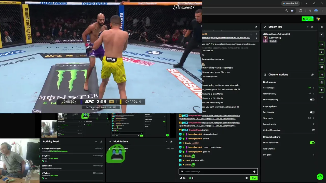326x183 pixels.
Task: Click lemonjason69's username on 'got $35' message
Action: (x=195, y=152)
